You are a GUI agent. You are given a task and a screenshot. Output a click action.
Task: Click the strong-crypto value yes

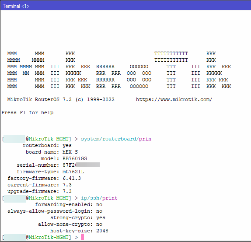pos(101,218)
